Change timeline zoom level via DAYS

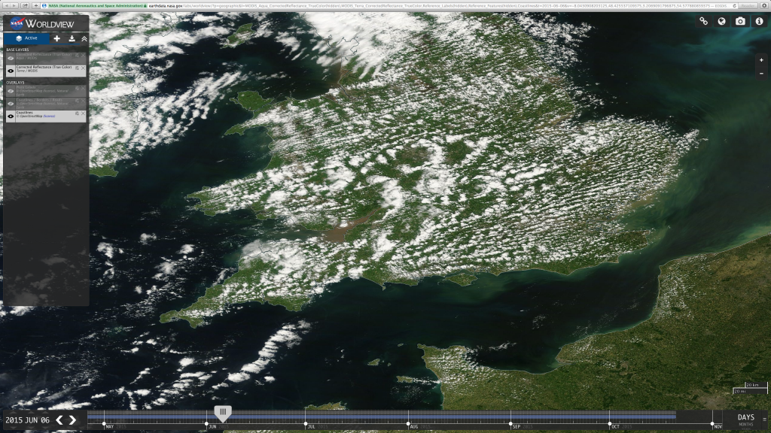[745, 417]
